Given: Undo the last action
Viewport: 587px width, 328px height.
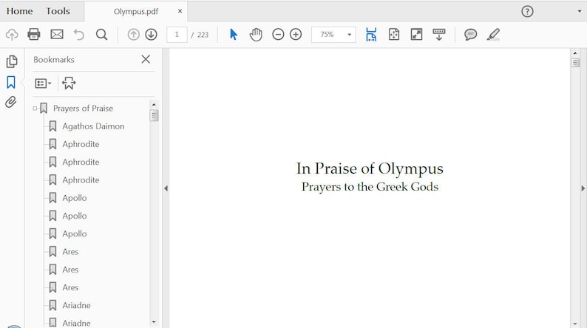Looking at the screenshot, I should point(79,35).
